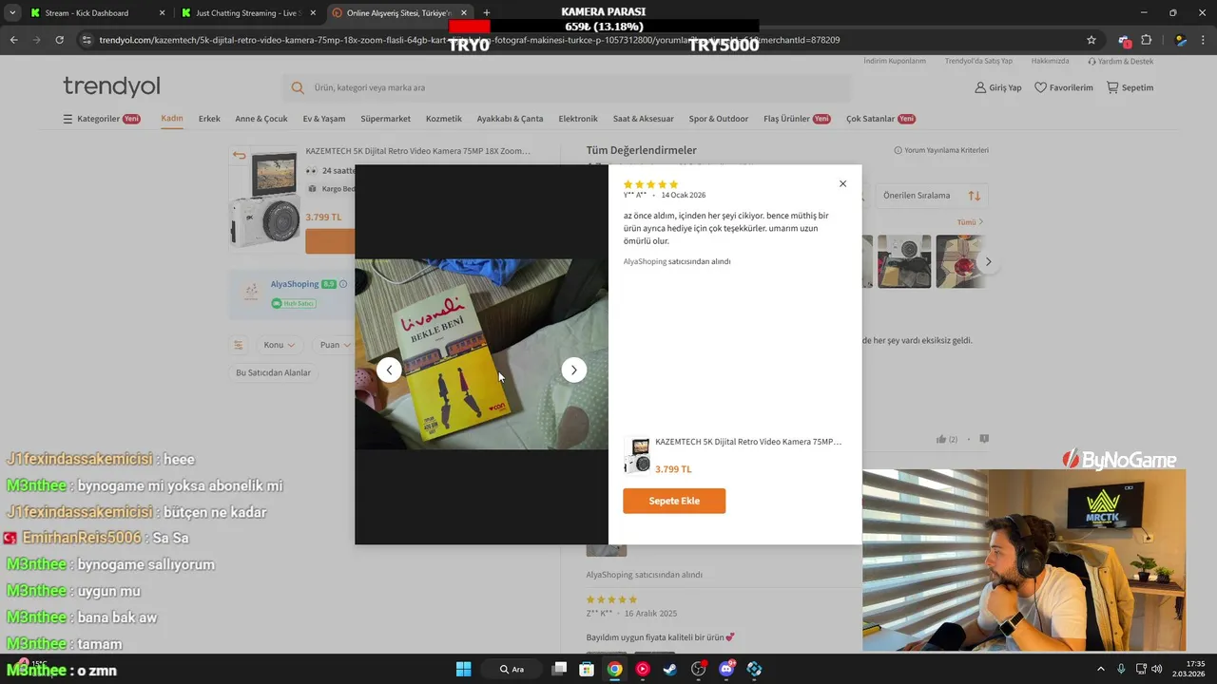
Task: Click the search magnifier icon
Action: pos(298,87)
